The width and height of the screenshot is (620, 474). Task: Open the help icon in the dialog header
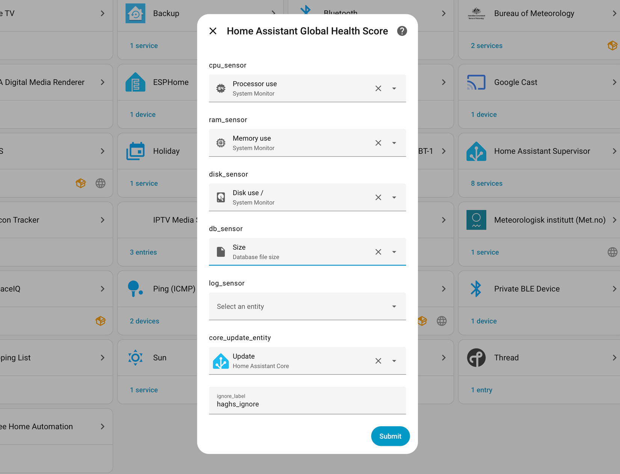[402, 31]
